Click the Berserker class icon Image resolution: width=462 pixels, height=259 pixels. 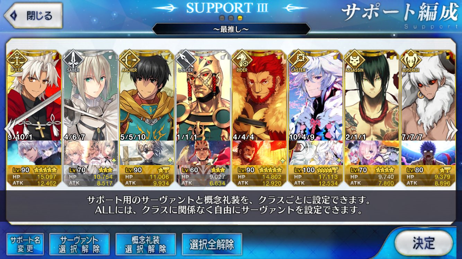point(411,60)
